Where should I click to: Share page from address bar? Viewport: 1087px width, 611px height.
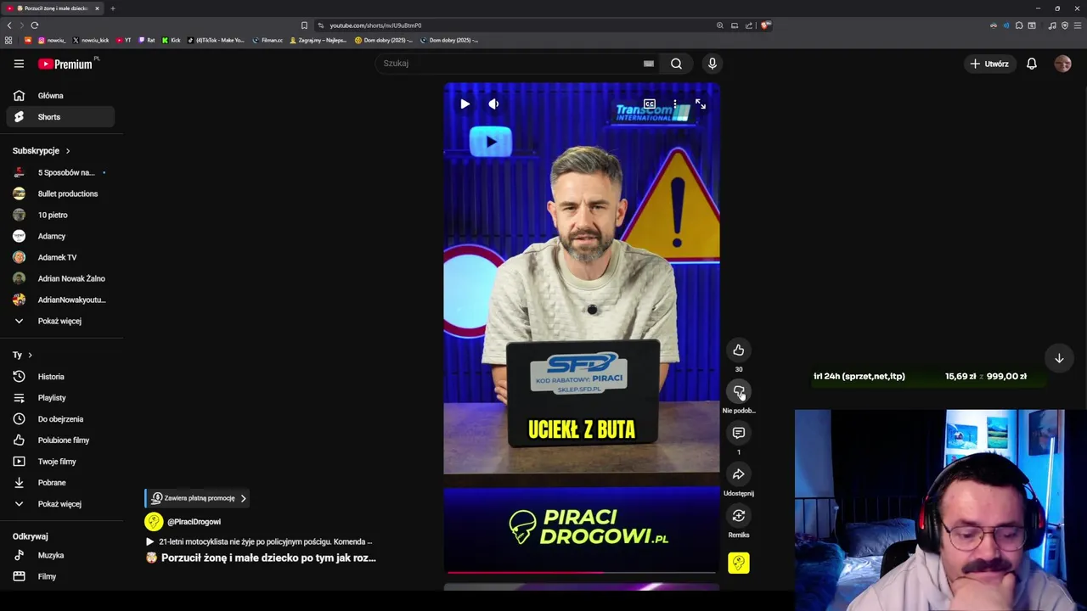pos(749,25)
